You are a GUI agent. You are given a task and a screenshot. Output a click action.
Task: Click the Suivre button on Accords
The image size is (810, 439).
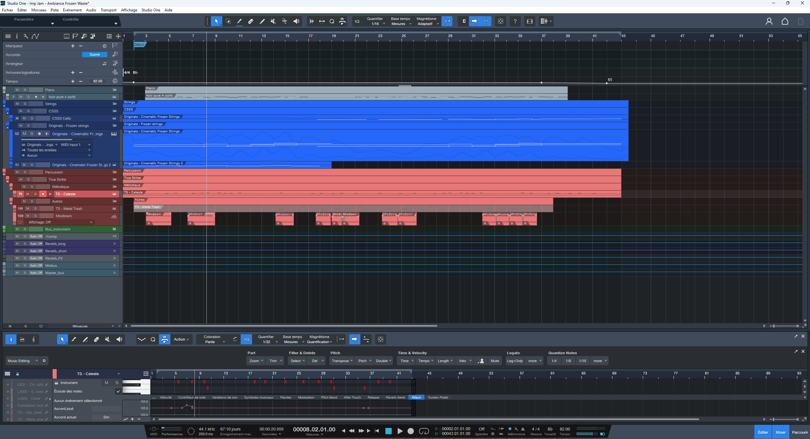coord(94,54)
